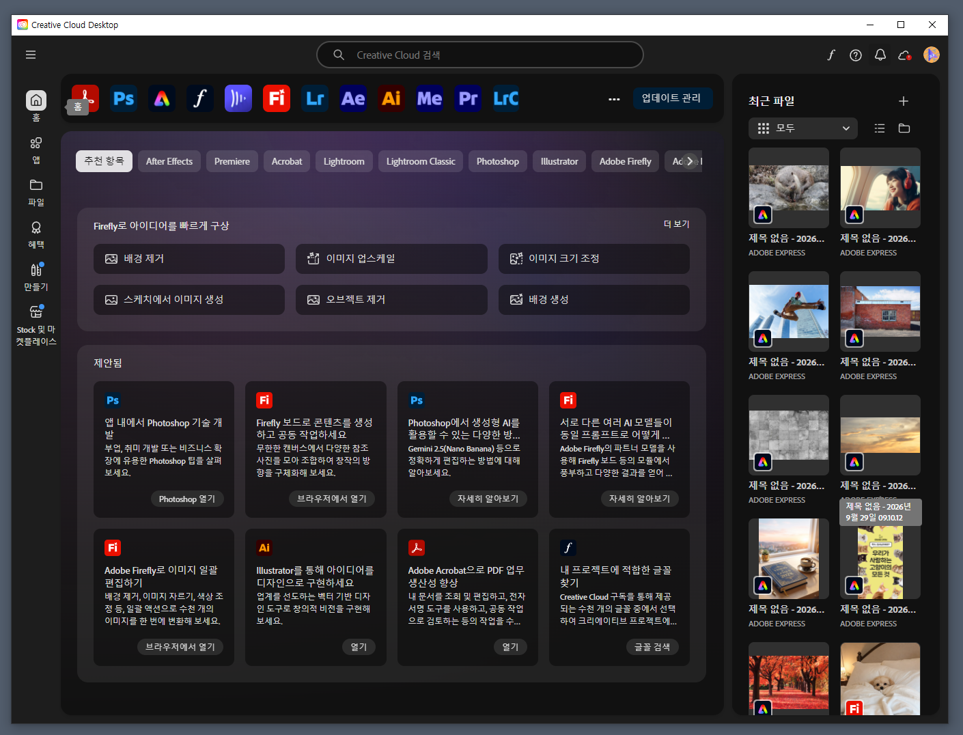Viewport: 963px width, 735px height.
Task: Open the Firefly app icon in app bar
Action: 277,98
